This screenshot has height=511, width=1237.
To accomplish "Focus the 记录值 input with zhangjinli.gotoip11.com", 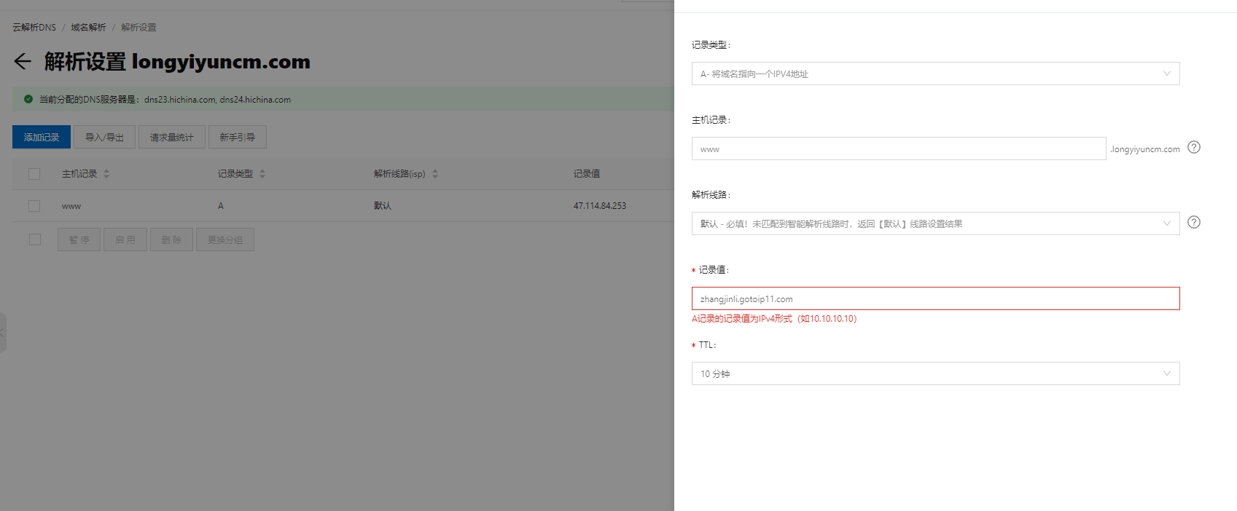I will (x=935, y=298).
